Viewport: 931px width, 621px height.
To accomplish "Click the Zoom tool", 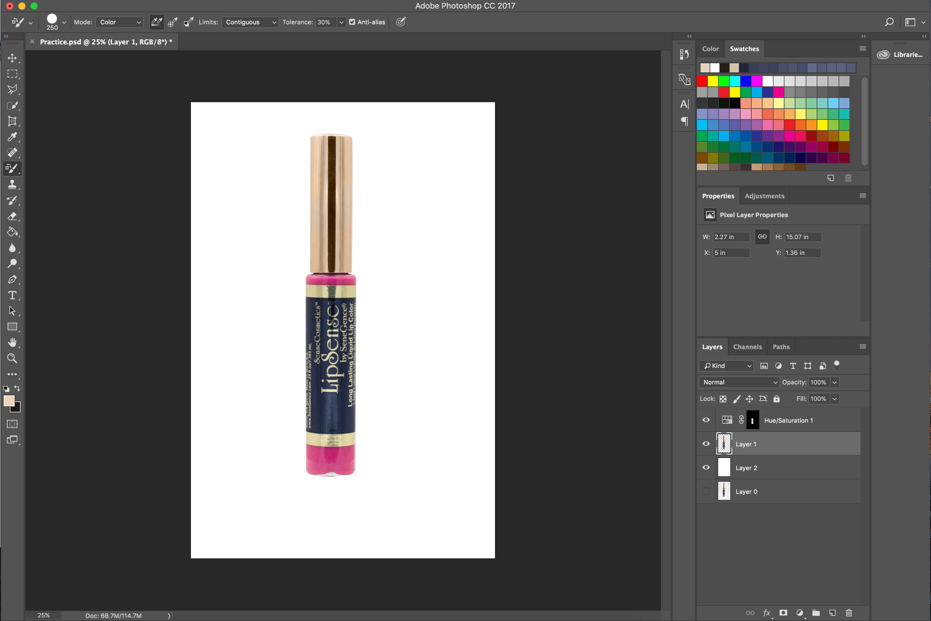I will tap(12, 359).
